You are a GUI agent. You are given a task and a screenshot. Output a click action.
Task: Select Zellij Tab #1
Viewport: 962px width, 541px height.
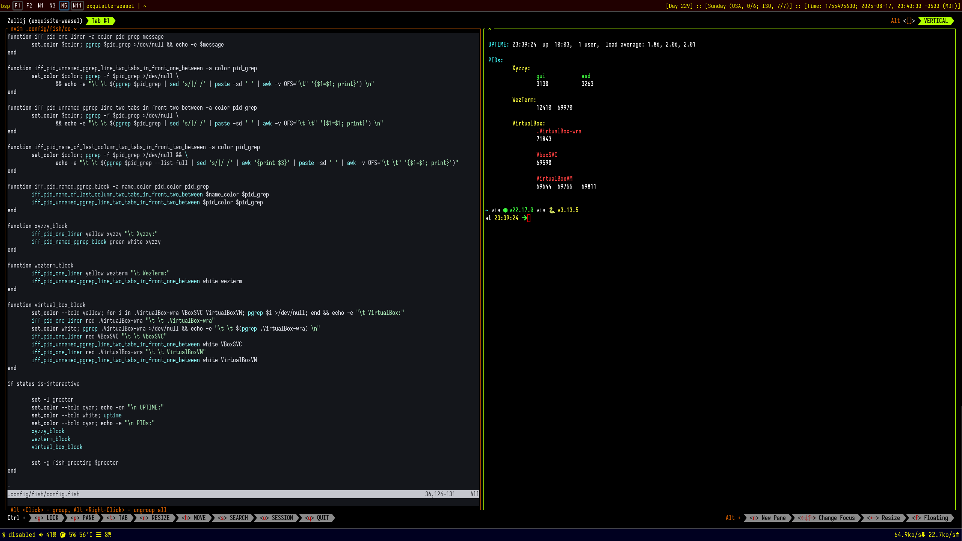(100, 21)
